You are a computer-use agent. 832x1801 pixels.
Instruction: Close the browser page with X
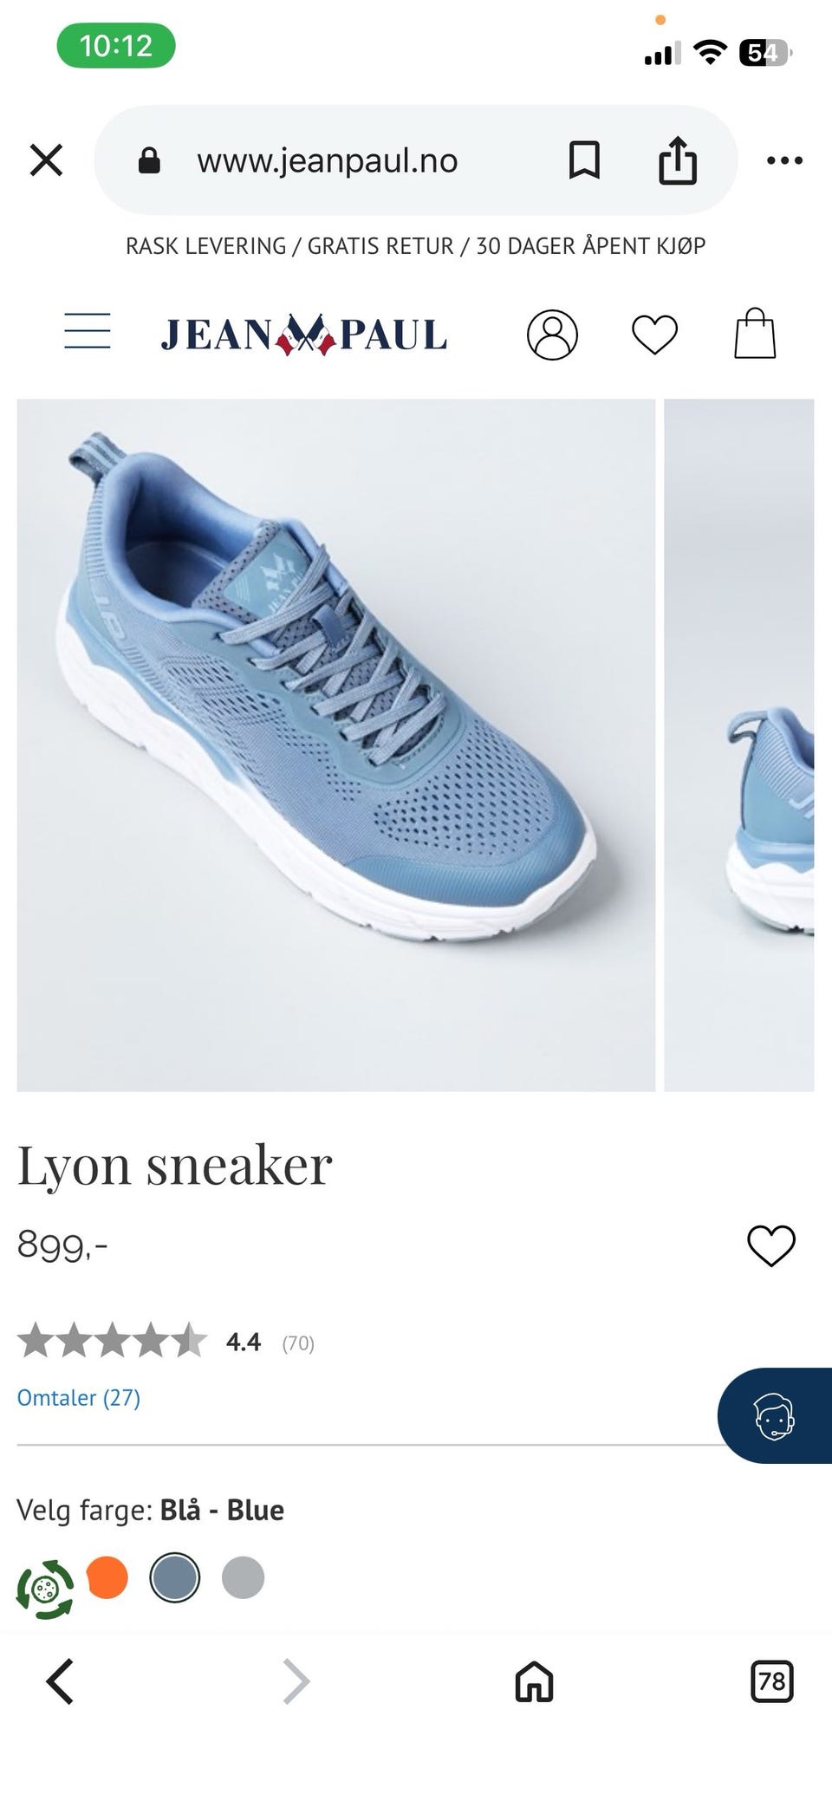(47, 160)
